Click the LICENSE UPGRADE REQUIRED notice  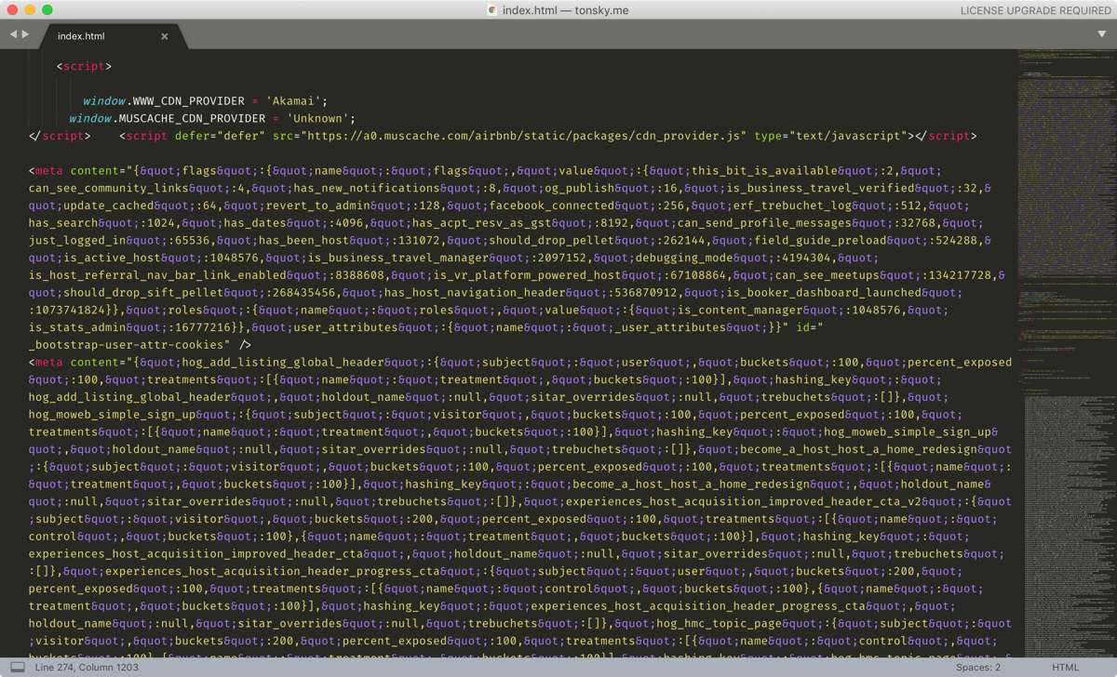(x=1035, y=10)
